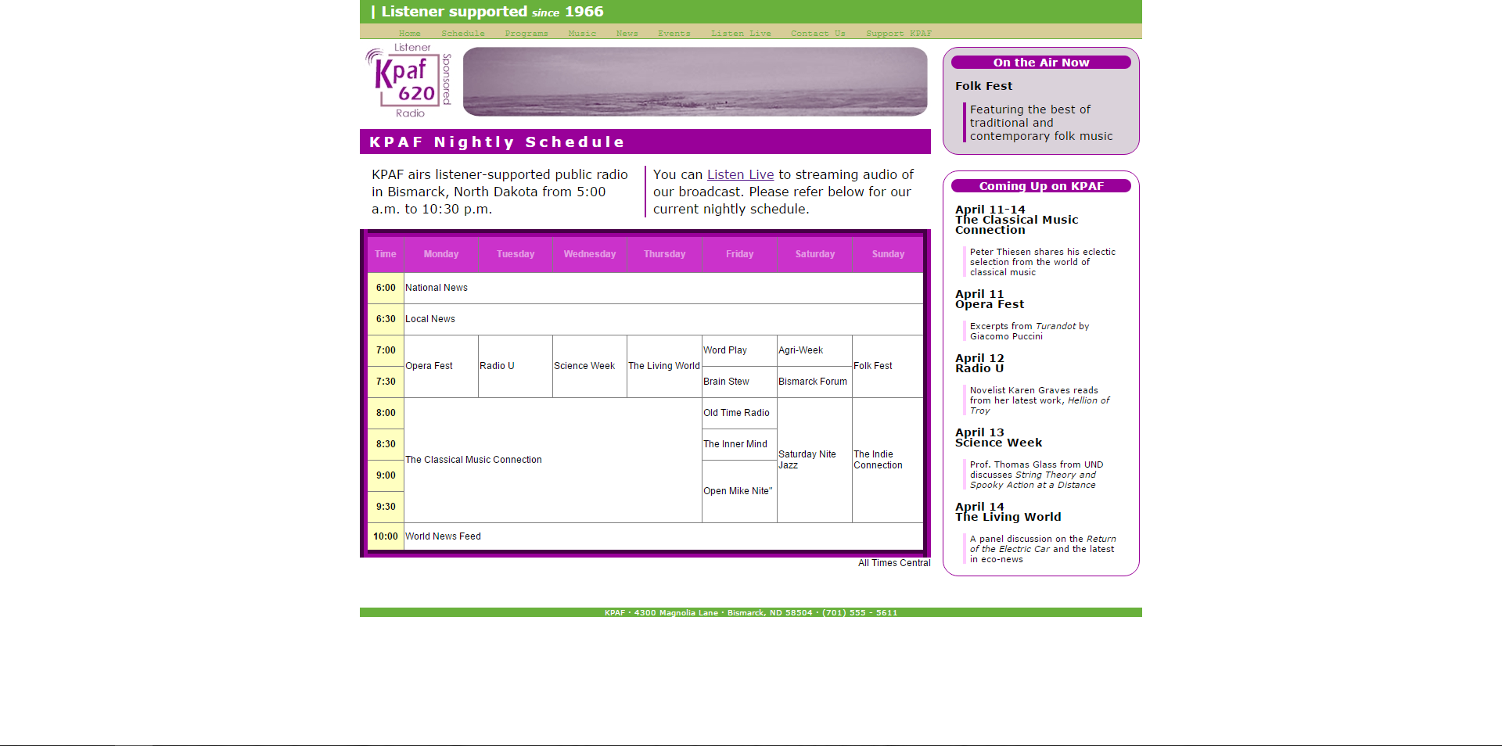Click The Classical Music Connection schedule cell
1502x746 pixels.
pos(553,460)
